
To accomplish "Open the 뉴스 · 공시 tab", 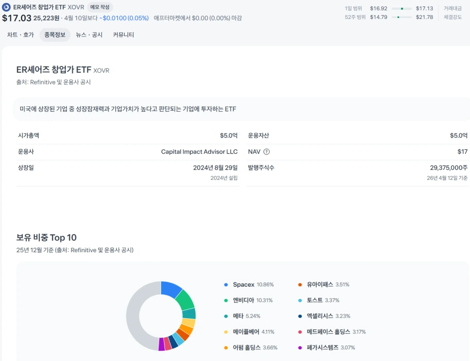I will 89,34.
